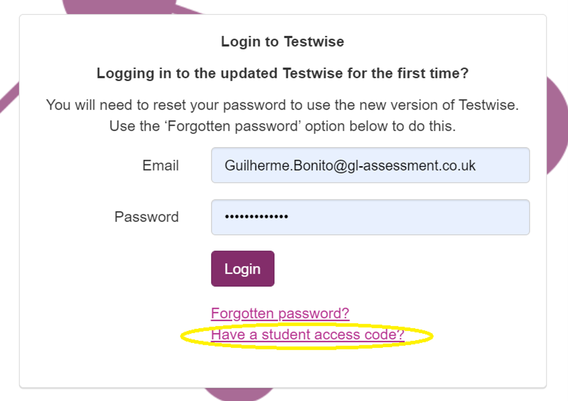The height and width of the screenshot is (401, 568).
Task: Click inside the Password field
Action: pos(370,217)
